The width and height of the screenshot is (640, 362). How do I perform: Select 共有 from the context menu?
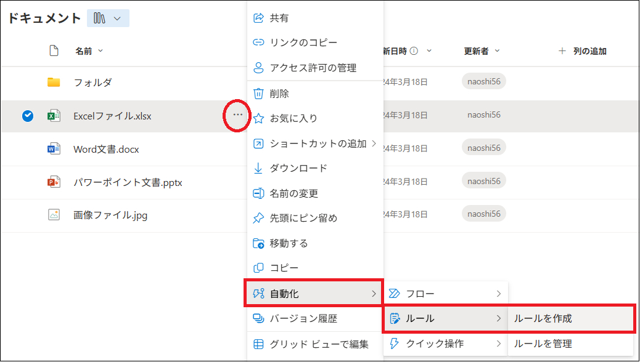(x=315, y=18)
